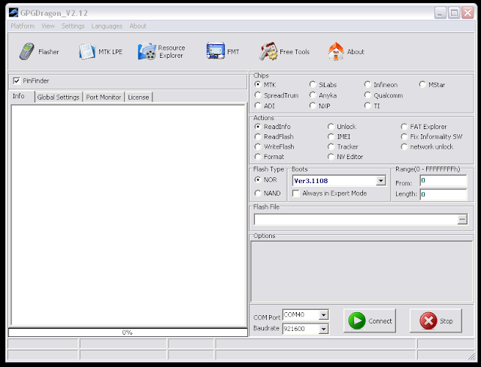Screen dimensions: 481x367
Task: Open the View menu
Action: click(48, 26)
